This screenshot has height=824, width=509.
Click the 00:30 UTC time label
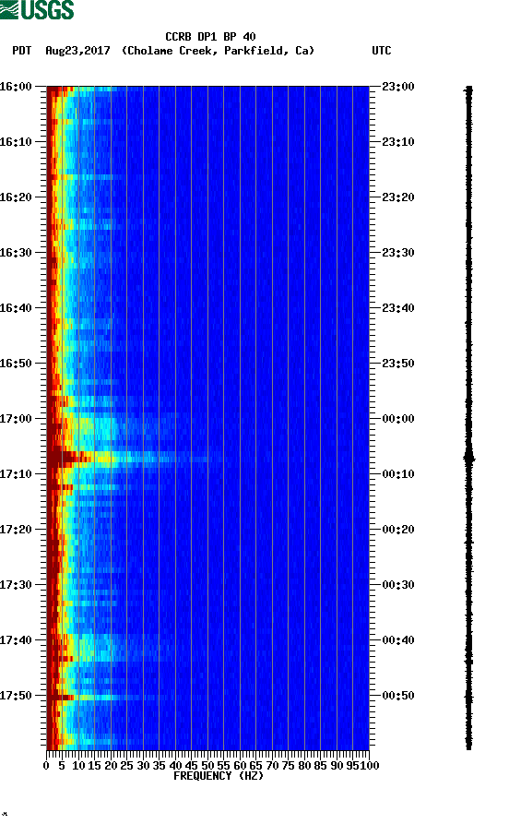tap(398, 585)
